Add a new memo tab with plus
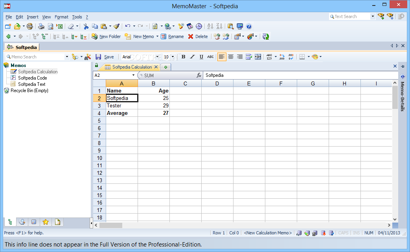This screenshot has width=410, height=252. click(165, 67)
